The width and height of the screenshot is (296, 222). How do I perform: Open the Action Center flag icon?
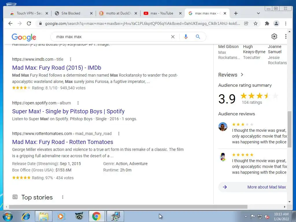coord(253,216)
